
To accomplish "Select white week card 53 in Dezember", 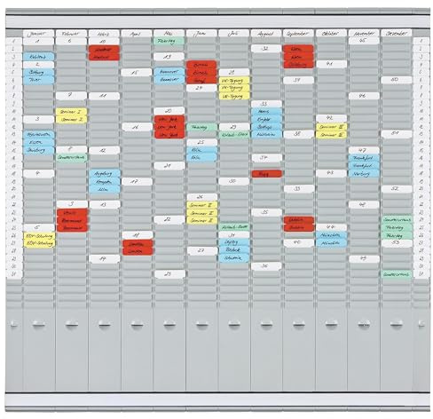I will pos(397,243).
